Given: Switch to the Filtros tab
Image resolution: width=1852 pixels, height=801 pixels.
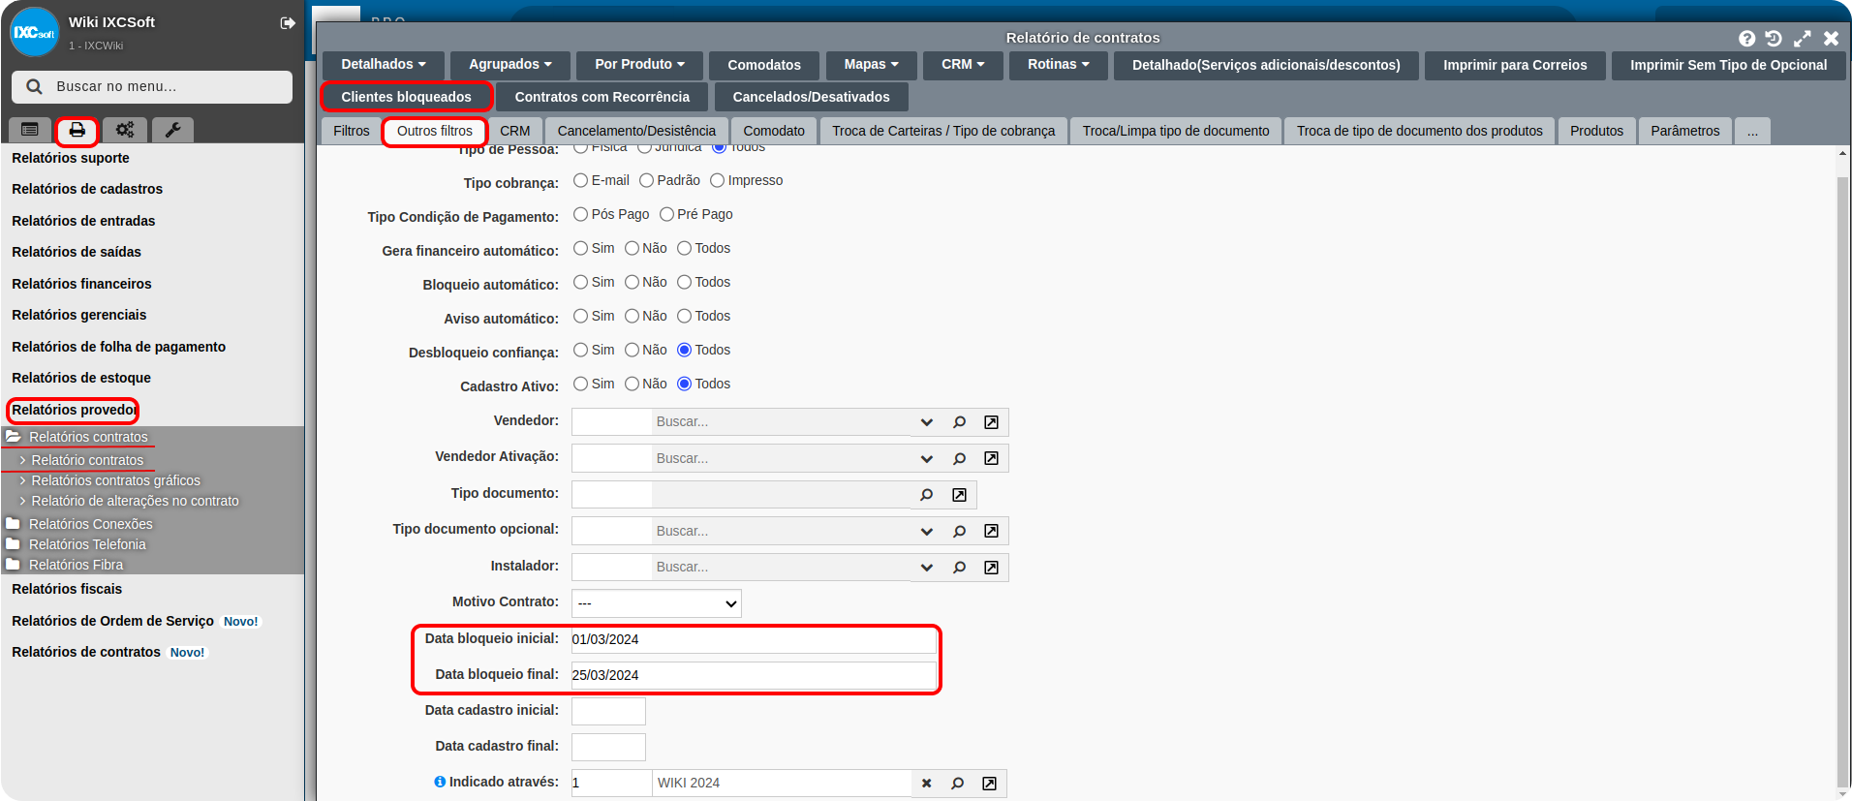Looking at the screenshot, I should pos(351,131).
